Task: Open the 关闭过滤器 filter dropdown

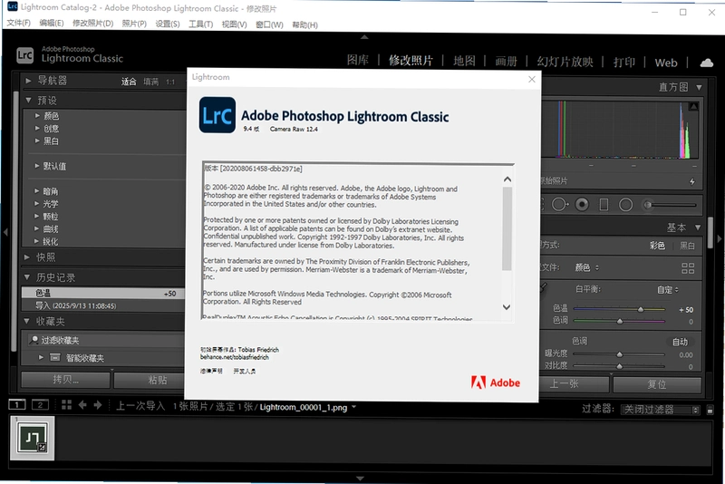Action: [x=660, y=410]
